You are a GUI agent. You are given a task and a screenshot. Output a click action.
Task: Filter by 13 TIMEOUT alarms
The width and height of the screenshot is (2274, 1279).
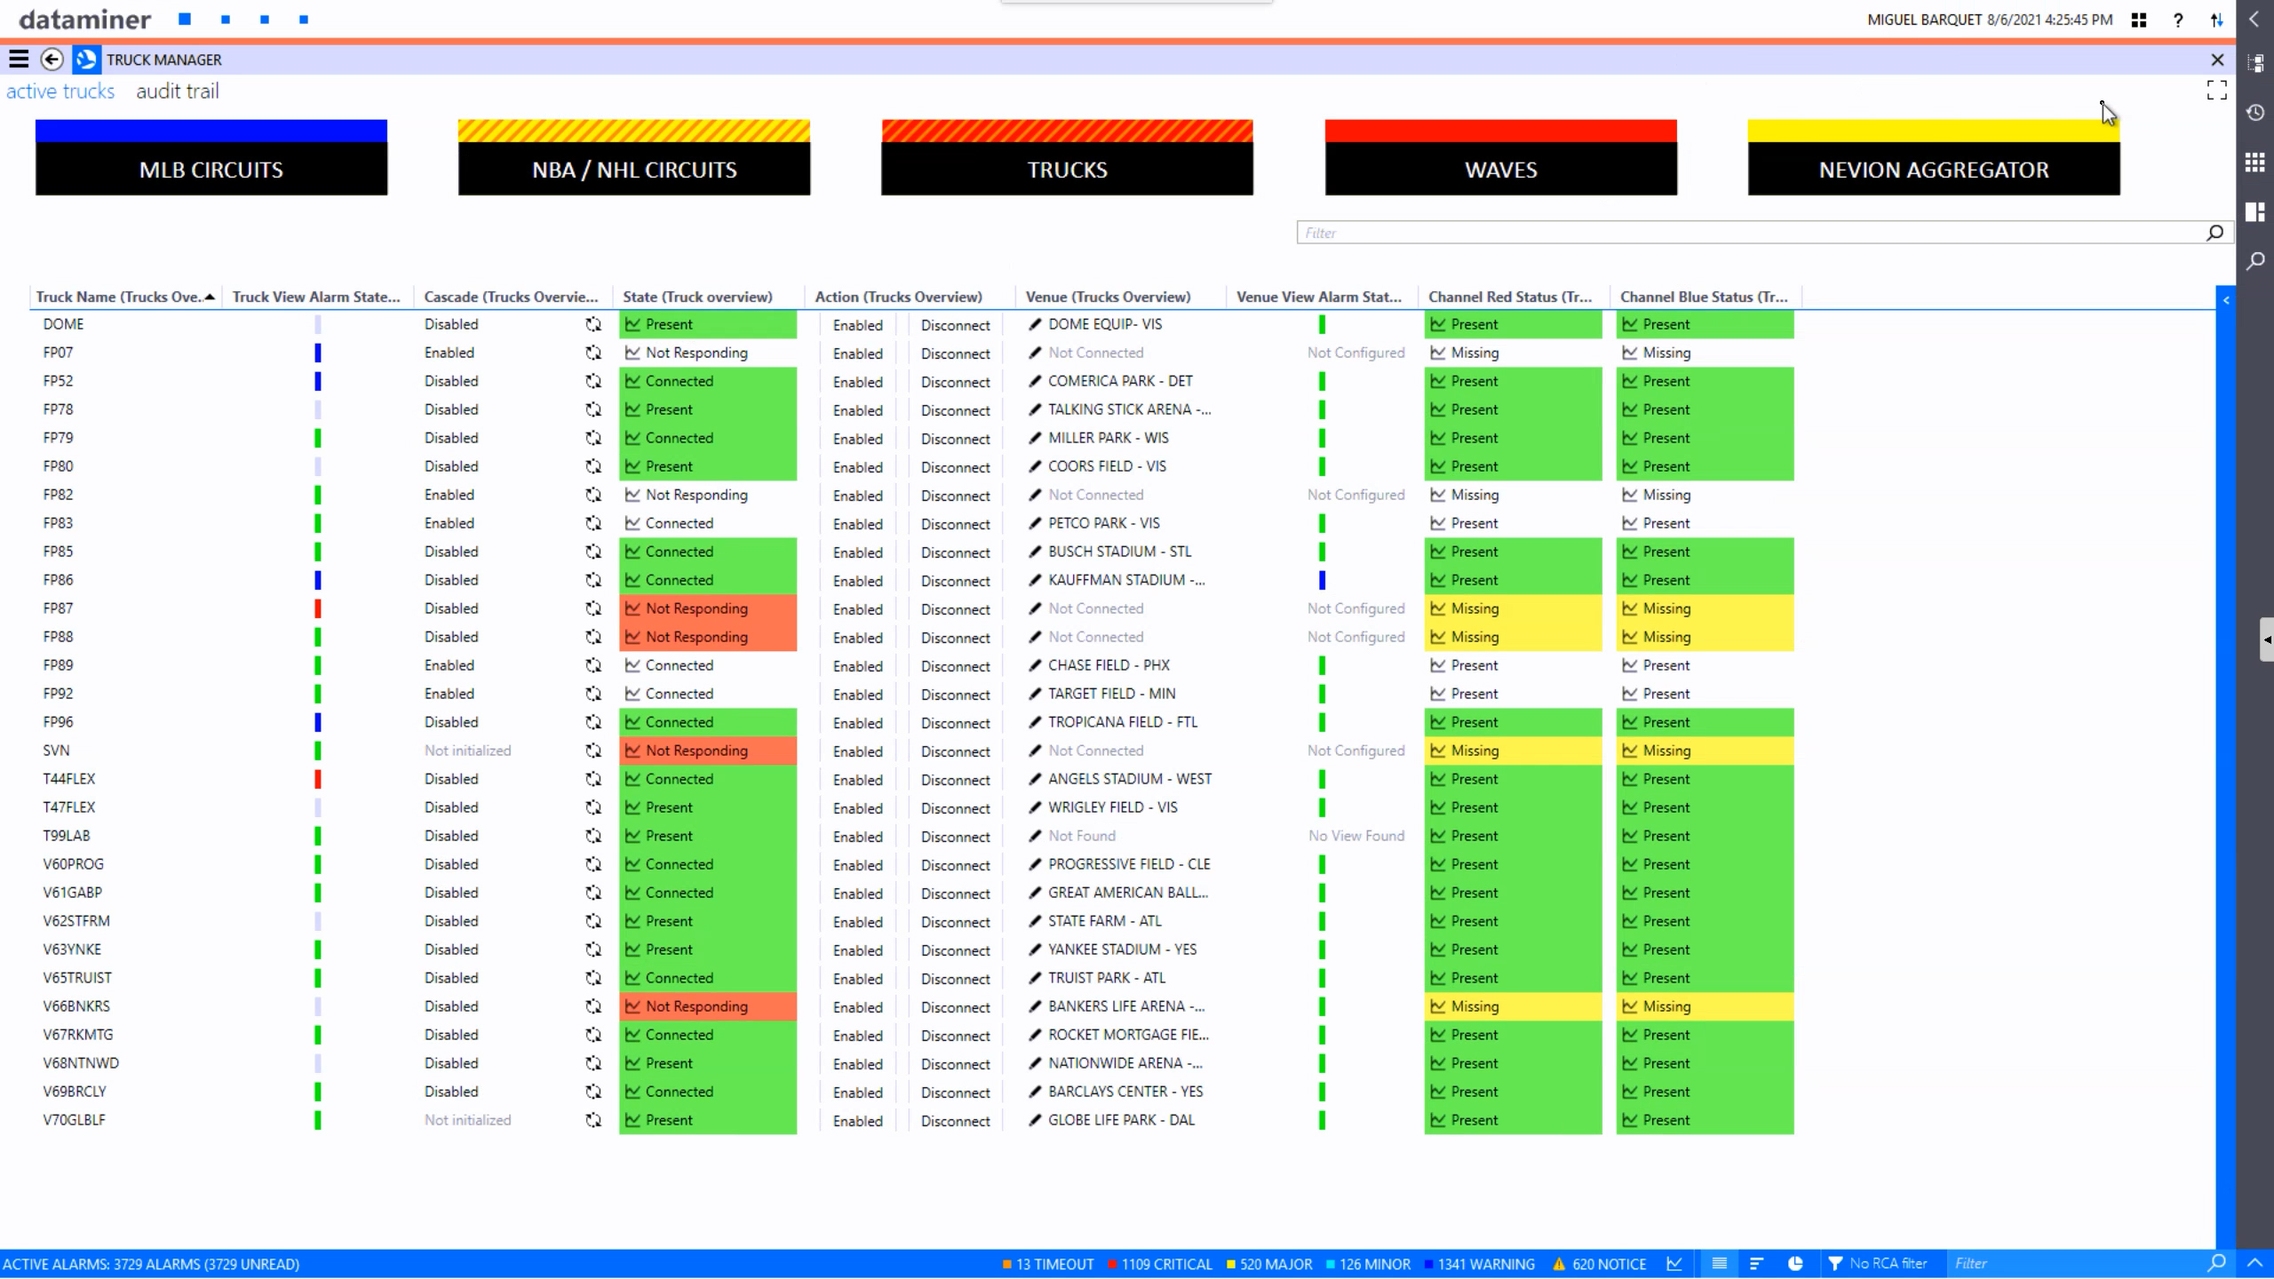pos(1048,1264)
